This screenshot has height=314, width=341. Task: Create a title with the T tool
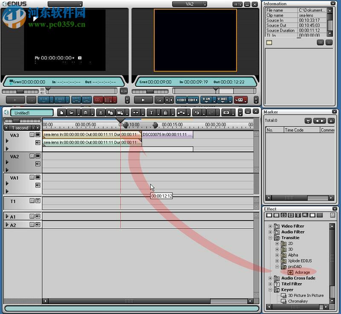pos(151,112)
